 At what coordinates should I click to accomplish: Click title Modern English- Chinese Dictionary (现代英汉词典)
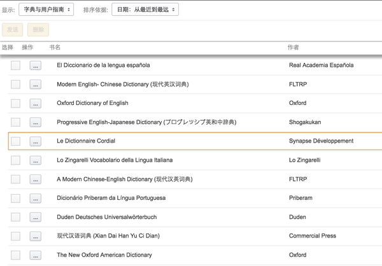(x=123, y=84)
